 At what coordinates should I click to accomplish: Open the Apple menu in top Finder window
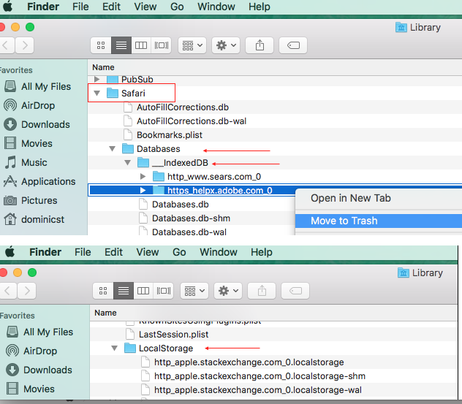tap(7, 7)
